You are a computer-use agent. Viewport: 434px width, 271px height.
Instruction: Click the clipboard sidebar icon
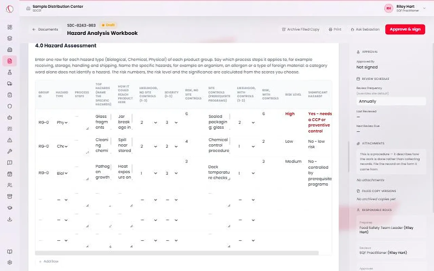click(9, 95)
